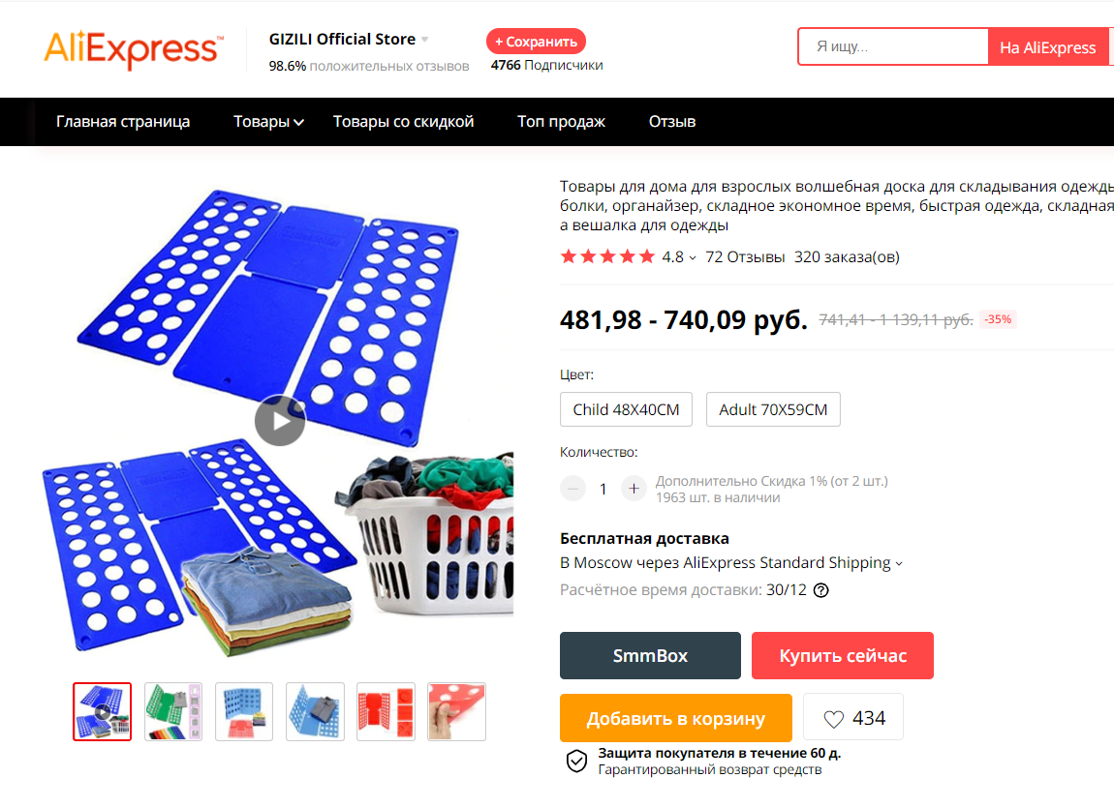The image size is (1114, 808).
Task: Select the Child 48X40CM option
Action: [626, 409]
